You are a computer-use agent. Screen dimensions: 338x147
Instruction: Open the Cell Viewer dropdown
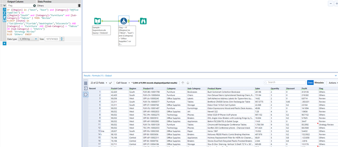pyautogui.click(x=122, y=82)
